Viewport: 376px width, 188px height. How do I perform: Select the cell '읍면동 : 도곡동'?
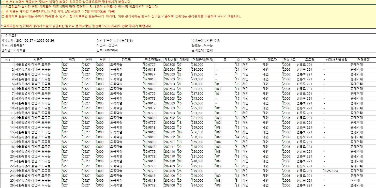point(202,45)
